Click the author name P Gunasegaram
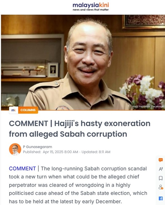The image size is (165, 205). coord(38,147)
